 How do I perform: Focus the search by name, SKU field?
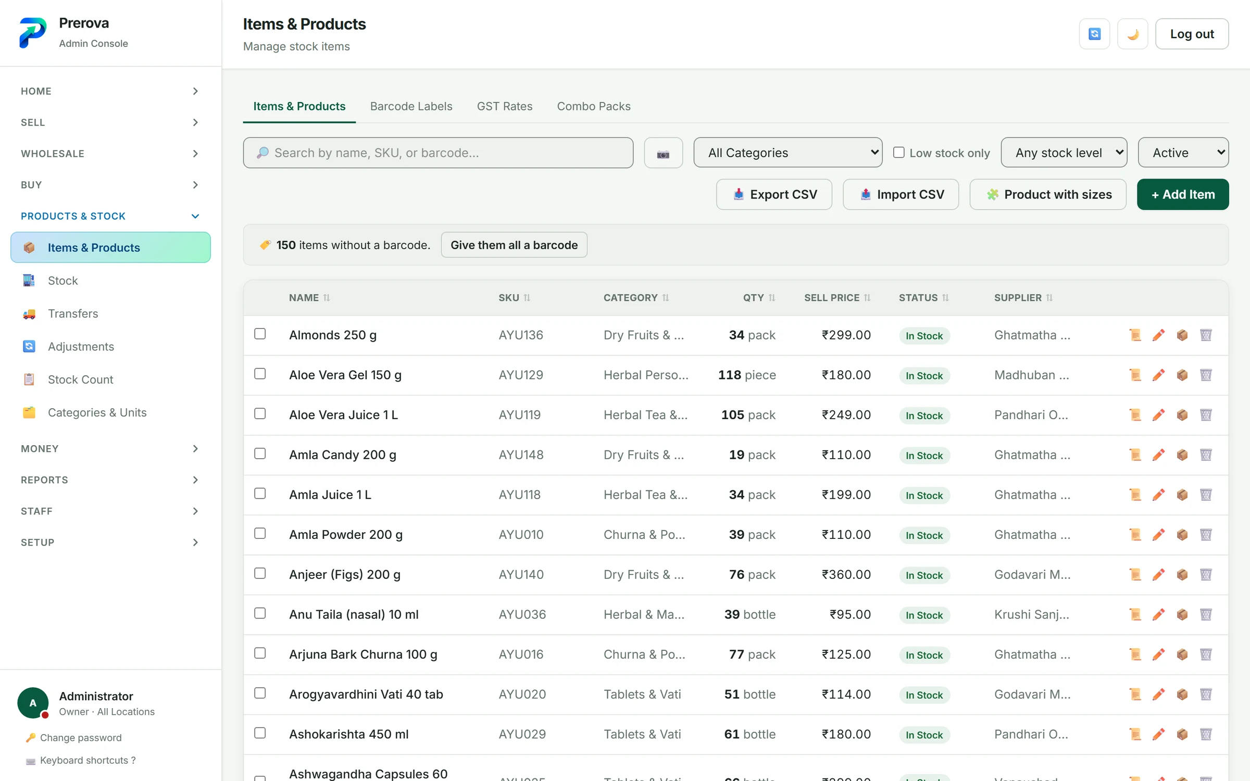[438, 153]
